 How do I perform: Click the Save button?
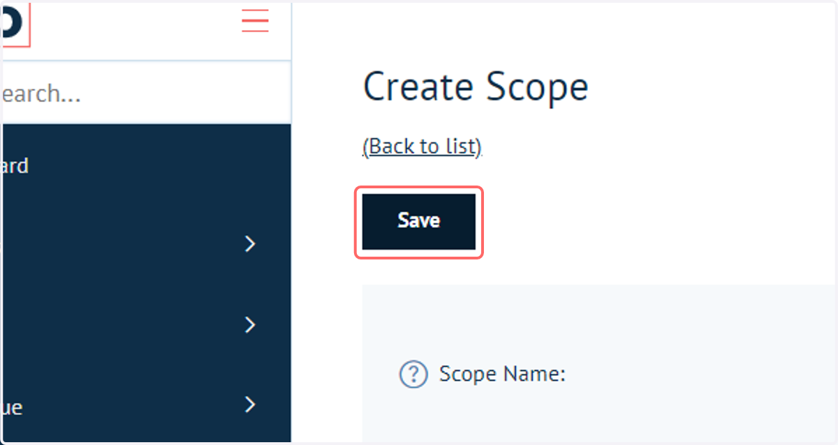coord(418,222)
